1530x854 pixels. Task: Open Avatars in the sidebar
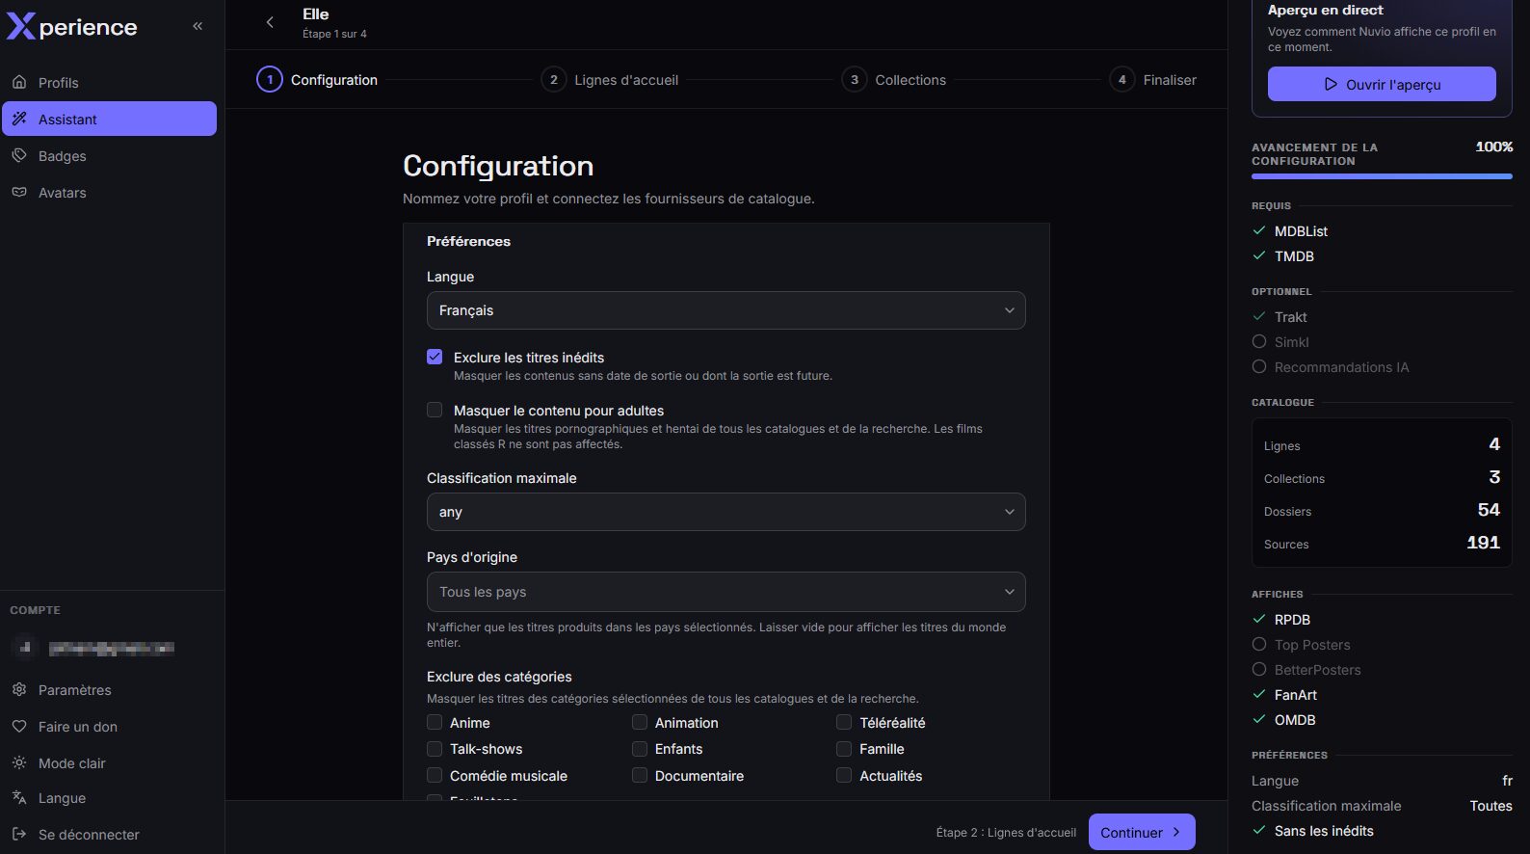click(x=109, y=192)
